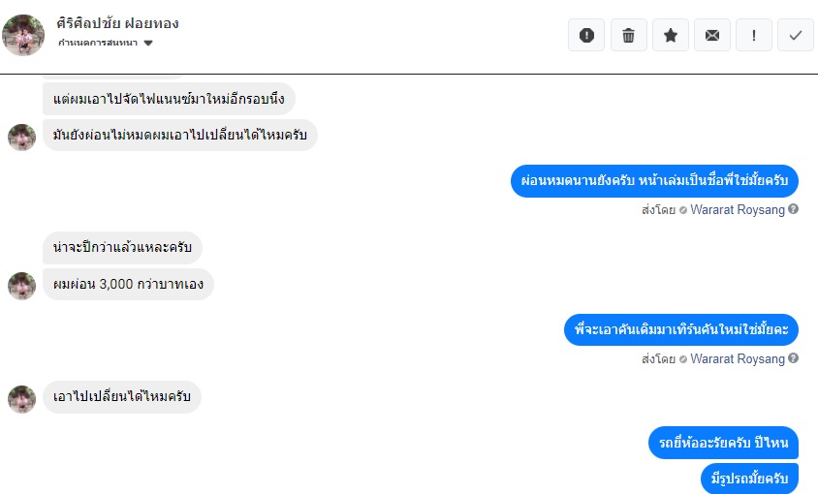
Task: Star this conversation with the star icon
Action: 671,35
